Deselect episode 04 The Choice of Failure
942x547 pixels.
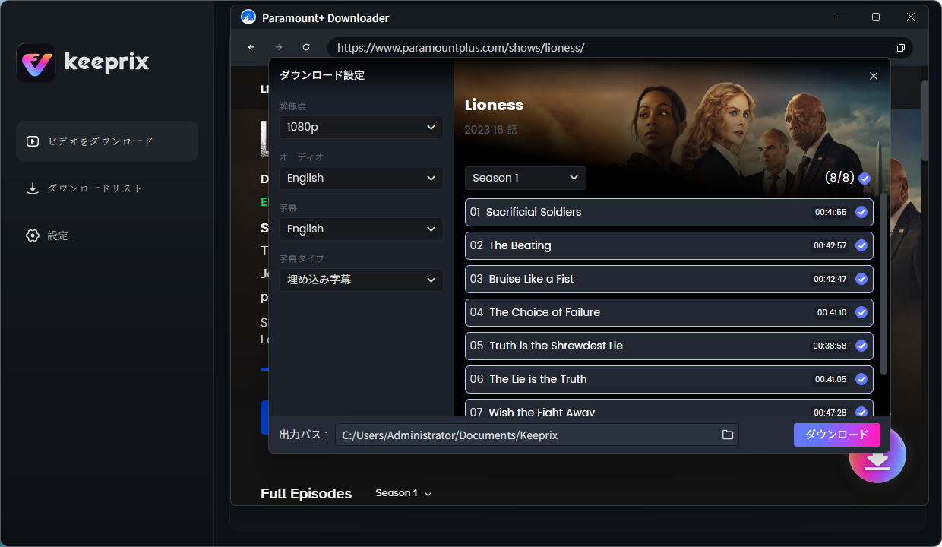(861, 312)
